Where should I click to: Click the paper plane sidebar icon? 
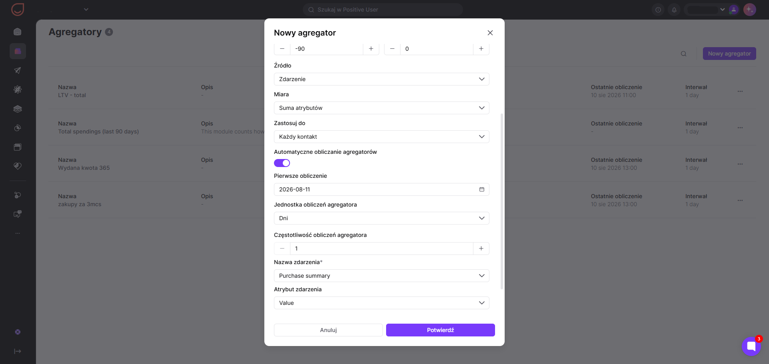click(18, 70)
